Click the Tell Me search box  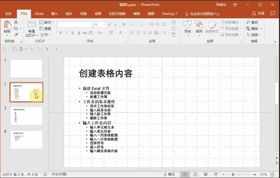pyautogui.click(x=203, y=14)
